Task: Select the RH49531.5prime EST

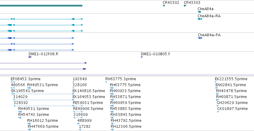Action: pyautogui.click(x=29, y=88)
